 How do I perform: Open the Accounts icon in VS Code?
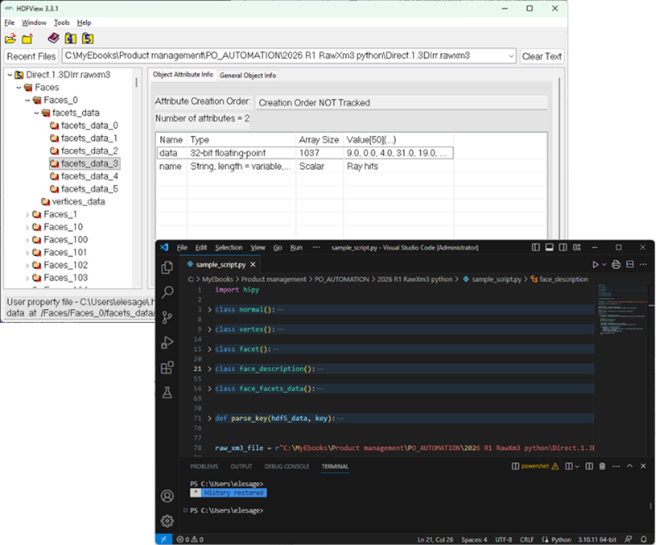point(167,496)
